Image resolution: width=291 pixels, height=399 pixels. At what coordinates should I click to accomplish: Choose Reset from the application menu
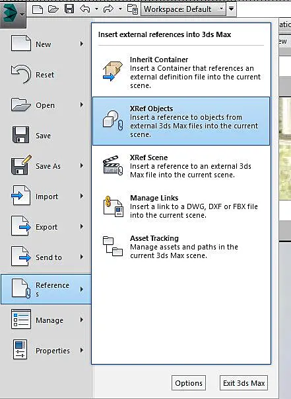click(46, 75)
